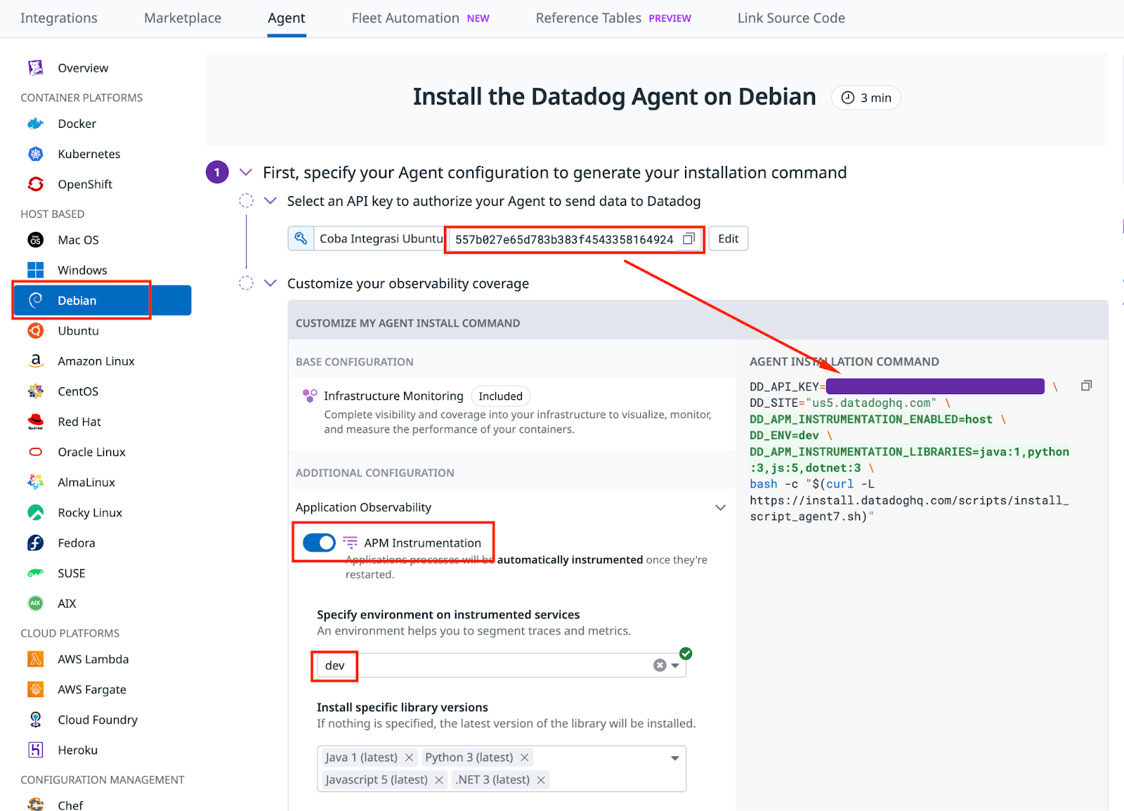Collapse the Application Observability panel
The image size is (1124, 811).
coord(720,507)
